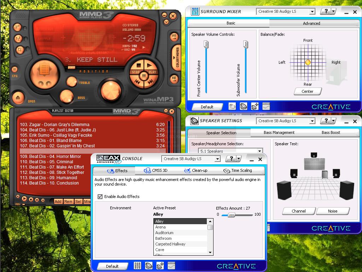Skip to next track on MMD3 player wheel
362x272 pixels.
click(x=151, y=82)
